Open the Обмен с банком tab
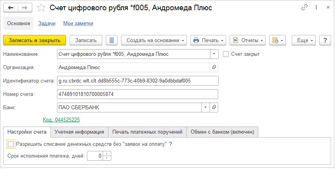Viewport: 335px width, 169px height. click(x=223, y=132)
